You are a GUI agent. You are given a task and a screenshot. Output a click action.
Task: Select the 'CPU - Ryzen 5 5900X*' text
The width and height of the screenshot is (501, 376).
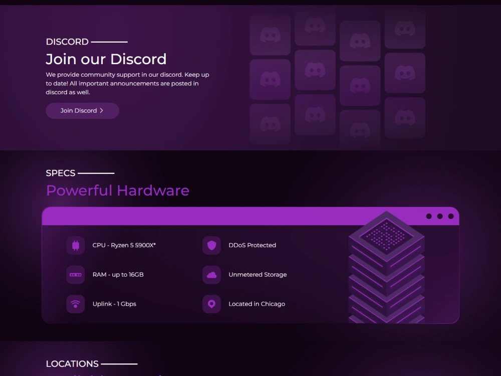click(x=124, y=245)
